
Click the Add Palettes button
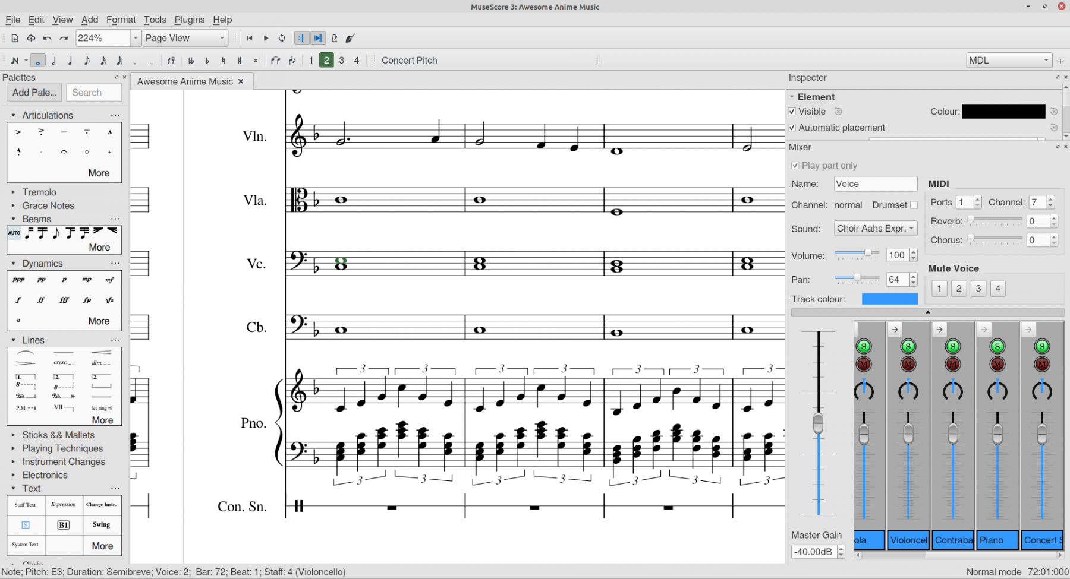click(x=34, y=93)
